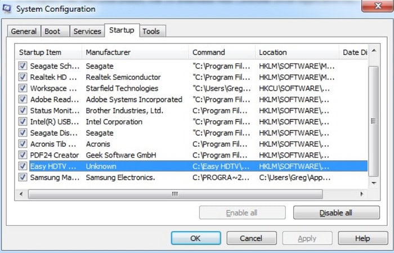394x253 pixels.
Task: Click the HKCU\SOFTWARE\... location cell
Action: [x=294, y=88]
